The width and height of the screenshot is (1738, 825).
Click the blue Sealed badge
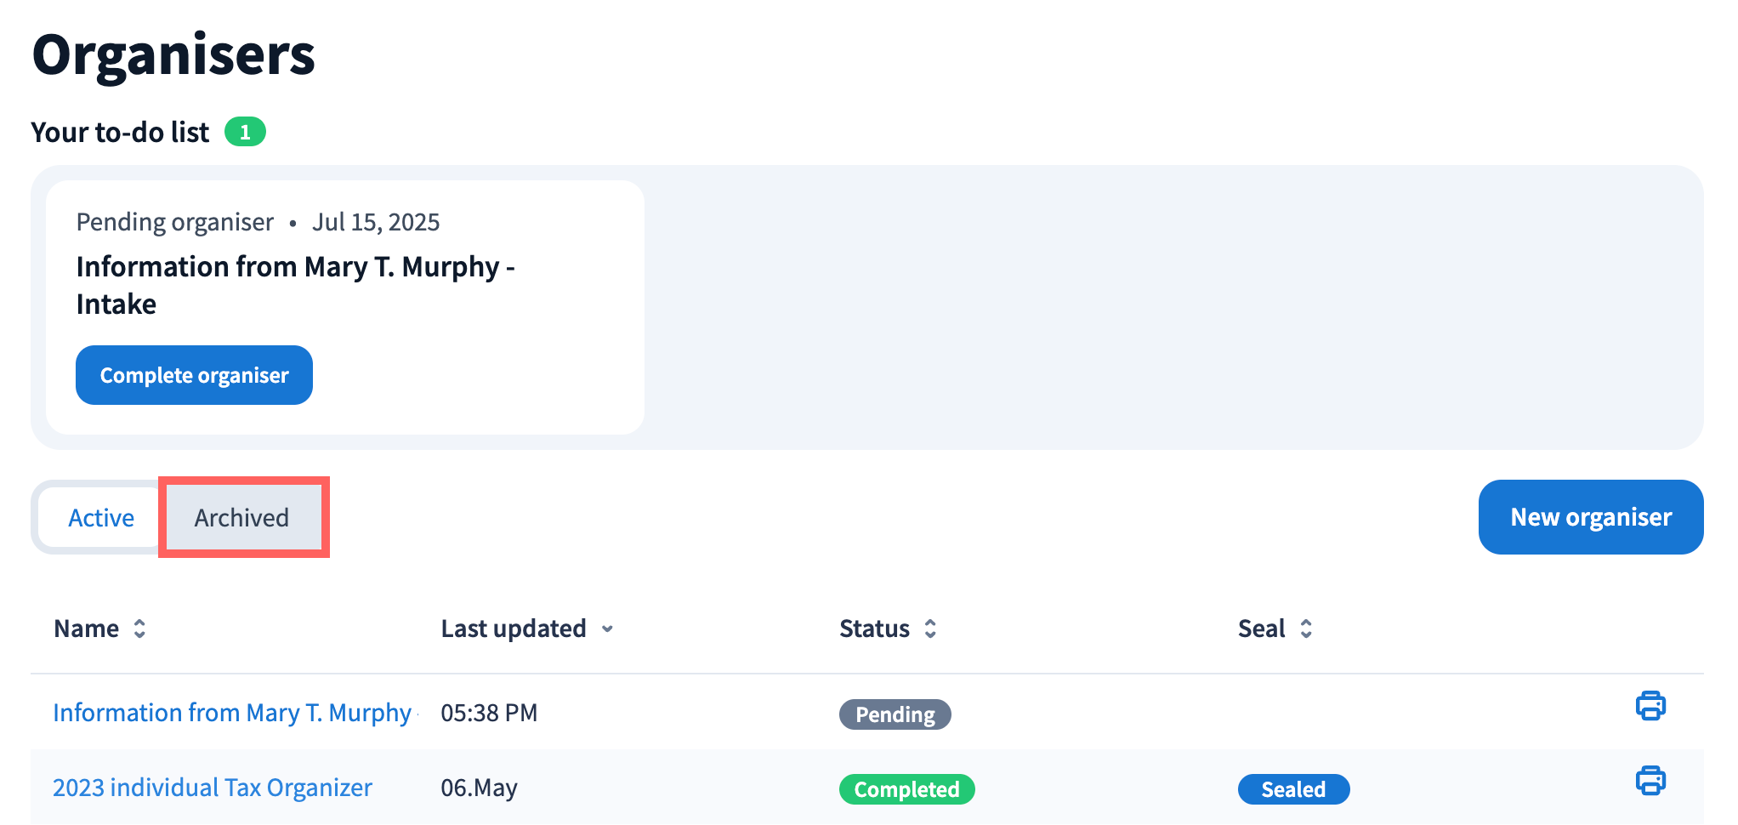(1292, 789)
